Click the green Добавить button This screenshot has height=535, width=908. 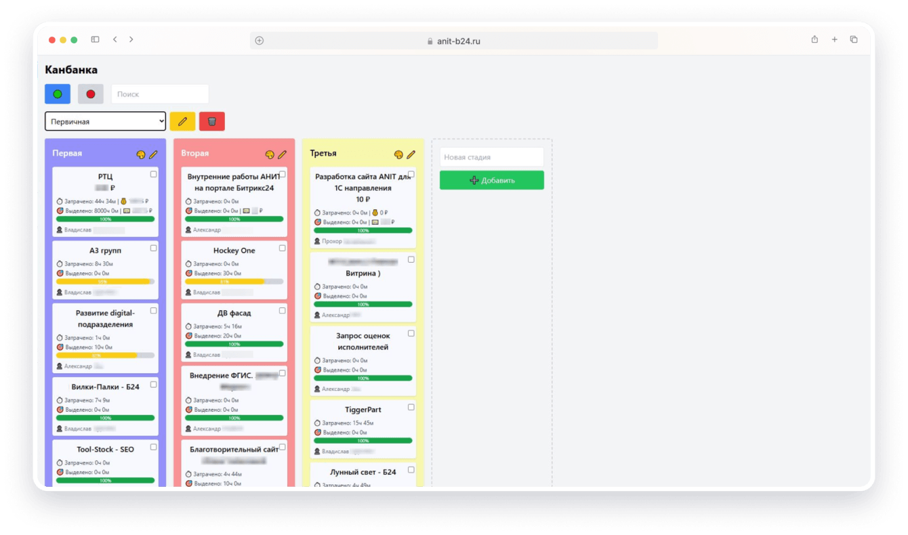pos(492,180)
